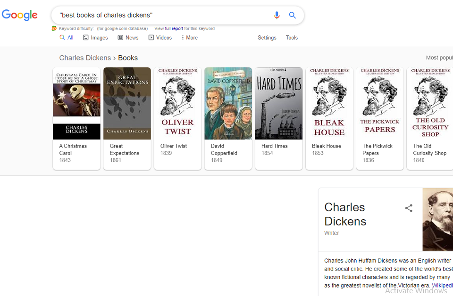Open the Oliver Twist book cover
The width and height of the screenshot is (453, 296).
click(178, 103)
